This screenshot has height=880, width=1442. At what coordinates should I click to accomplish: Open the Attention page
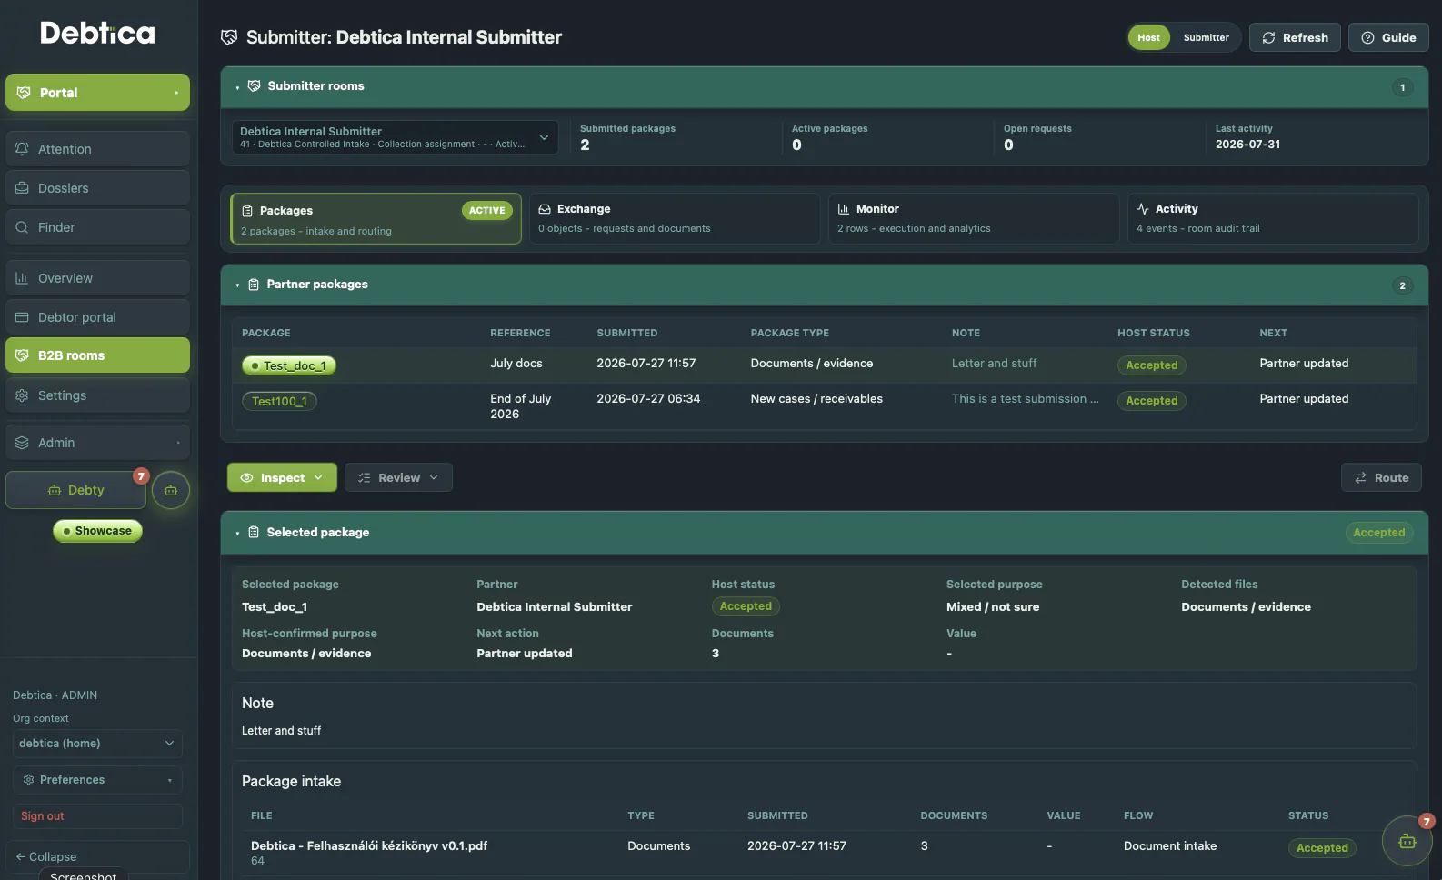[97, 149]
